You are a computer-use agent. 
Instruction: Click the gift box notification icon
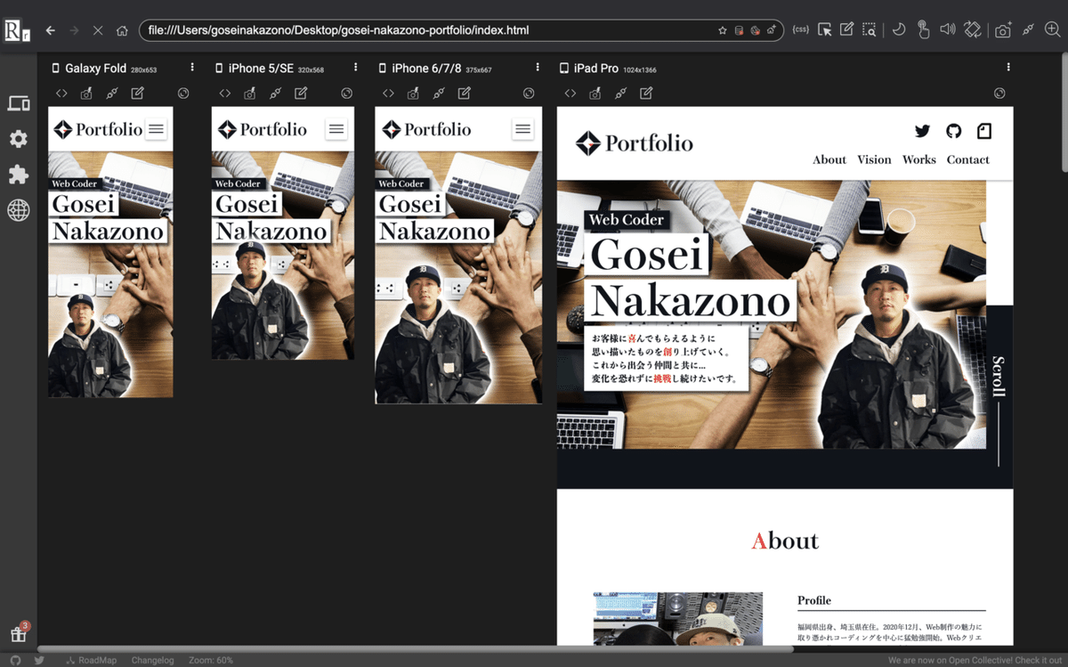pyautogui.click(x=18, y=634)
